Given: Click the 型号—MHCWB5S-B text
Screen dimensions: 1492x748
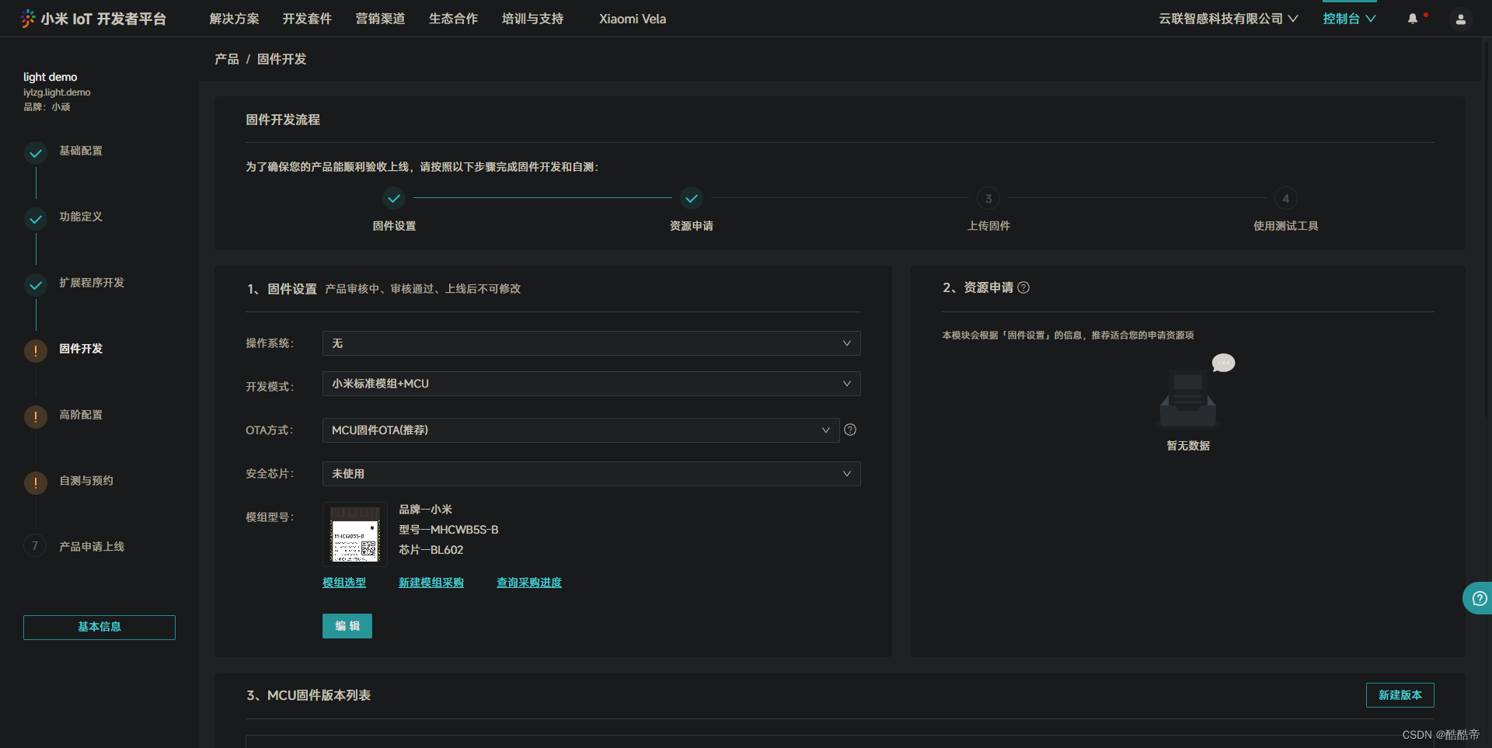Looking at the screenshot, I should click(448, 530).
